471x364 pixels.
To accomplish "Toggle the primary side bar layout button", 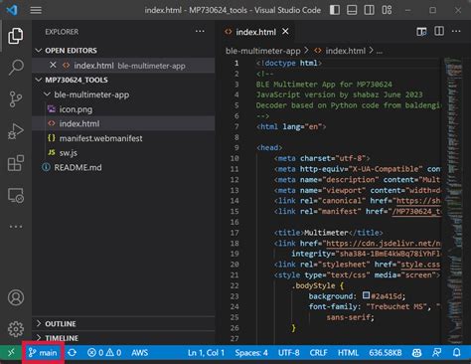I will (x=335, y=10).
